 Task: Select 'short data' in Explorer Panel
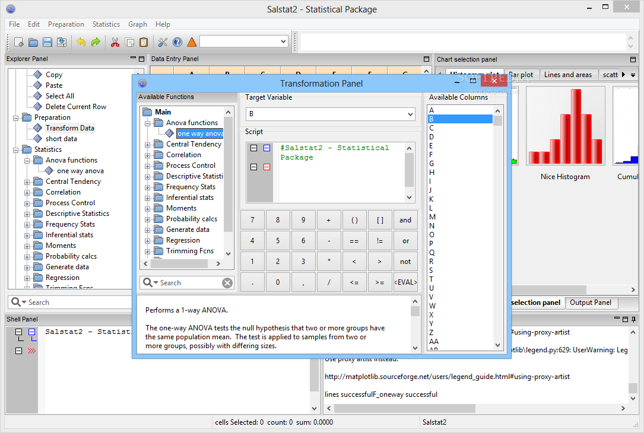click(61, 139)
